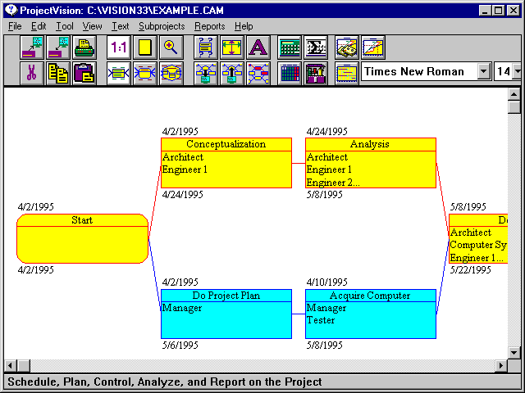Image resolution: width=525 pixels, height=393 pixels.
Task: Click the green calculator grid icon
Action: pos(290,47)
